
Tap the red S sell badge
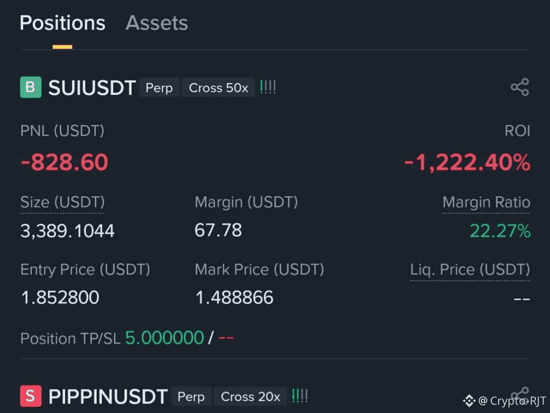click(31, 396)
